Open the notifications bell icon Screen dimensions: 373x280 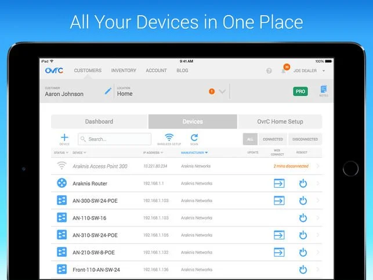pos(283,71)
